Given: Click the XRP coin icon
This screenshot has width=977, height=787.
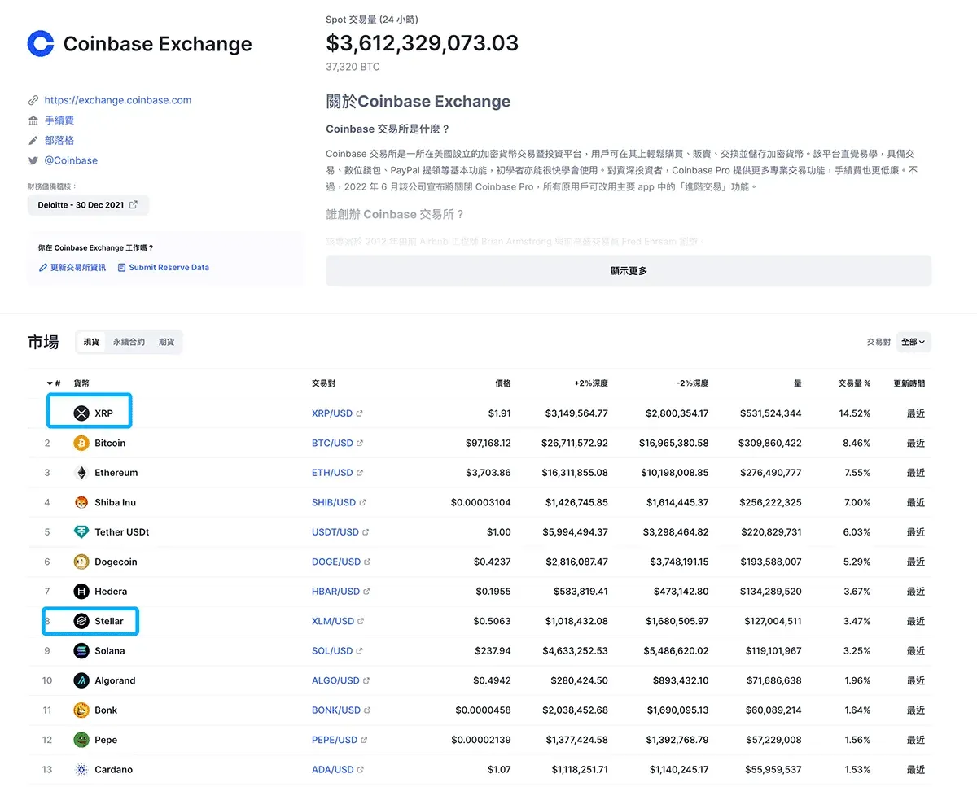Looking at the screenshot, I should (81, 413).
